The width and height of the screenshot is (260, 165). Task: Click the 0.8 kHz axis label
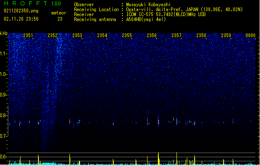tap(3, 115)
